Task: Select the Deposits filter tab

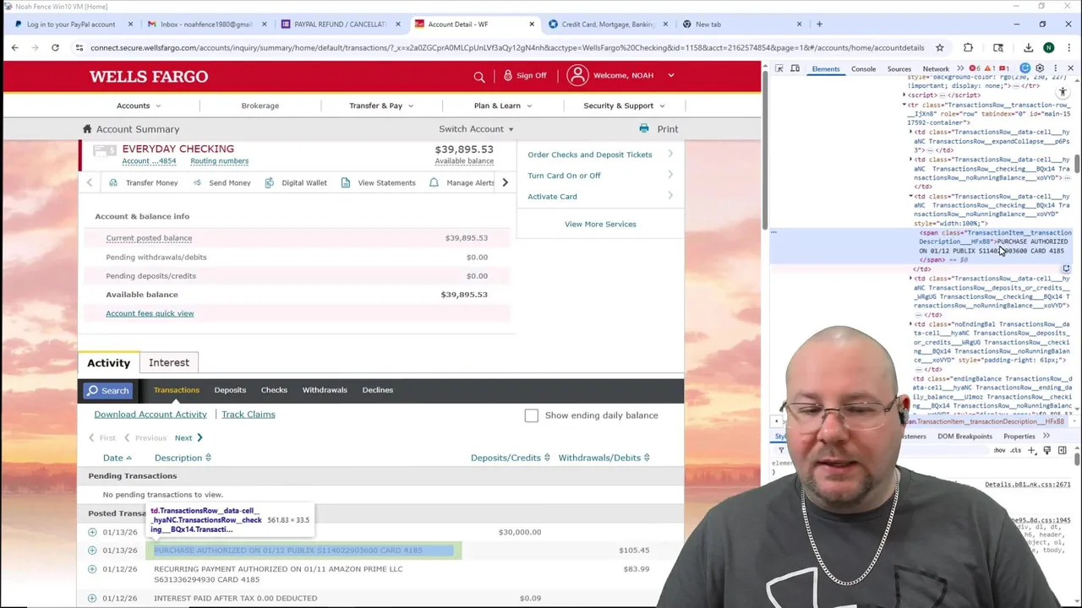Action: click(230, 390)
